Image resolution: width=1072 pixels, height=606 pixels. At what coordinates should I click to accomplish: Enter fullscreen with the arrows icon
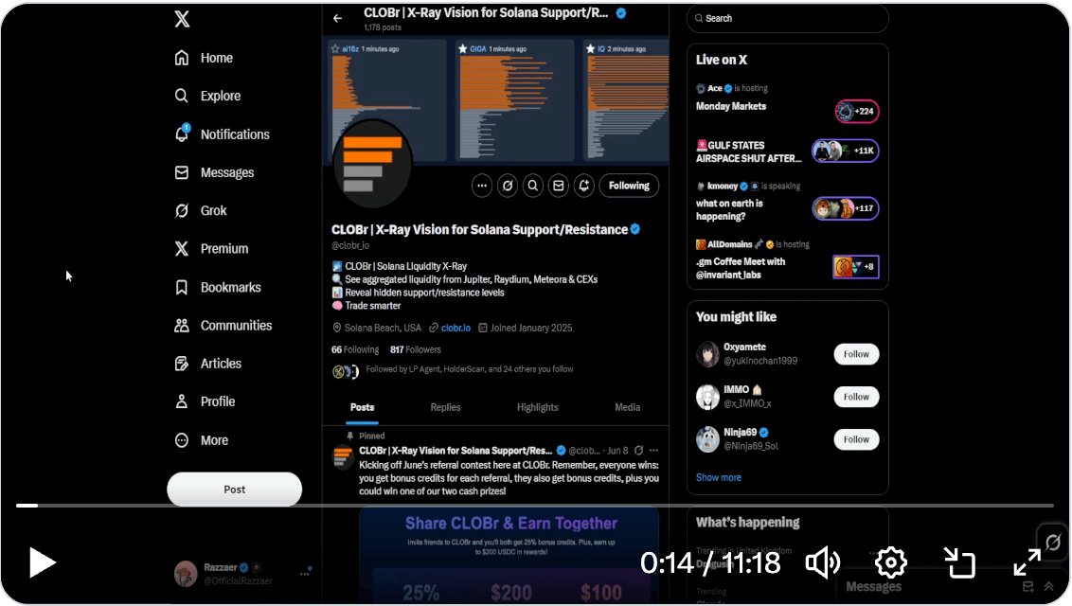point(1027,563)
